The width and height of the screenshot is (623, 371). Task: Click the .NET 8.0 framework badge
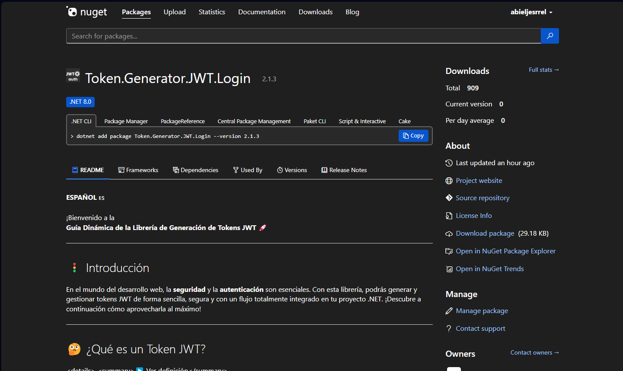tap(80, 102)
